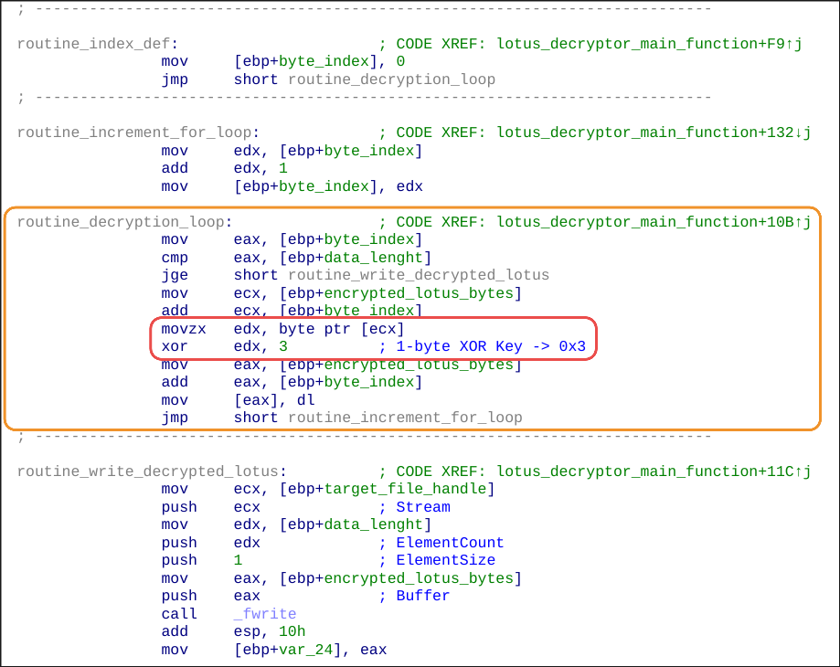The image size is (840, 667).
Task: Jump to routine_write_decrypted_lotus in jge operand
Action: click(419, 275)
